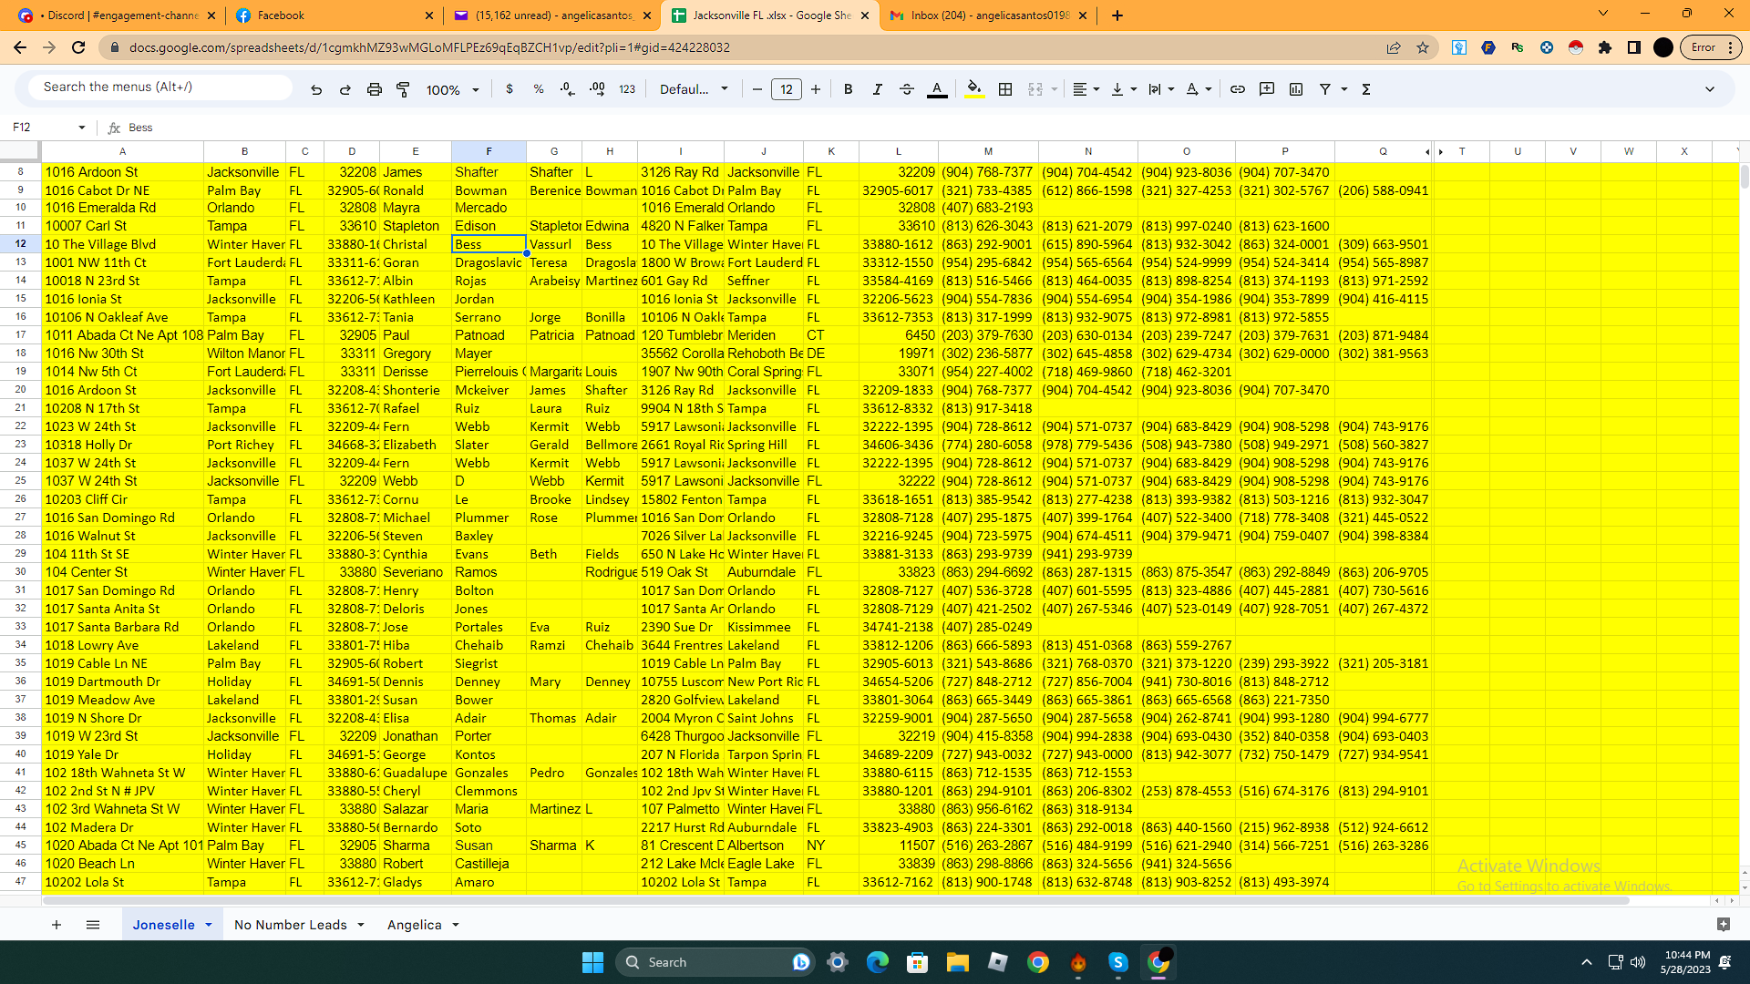Select the Paint format tool
The image size is (1750, 984).
403,89
